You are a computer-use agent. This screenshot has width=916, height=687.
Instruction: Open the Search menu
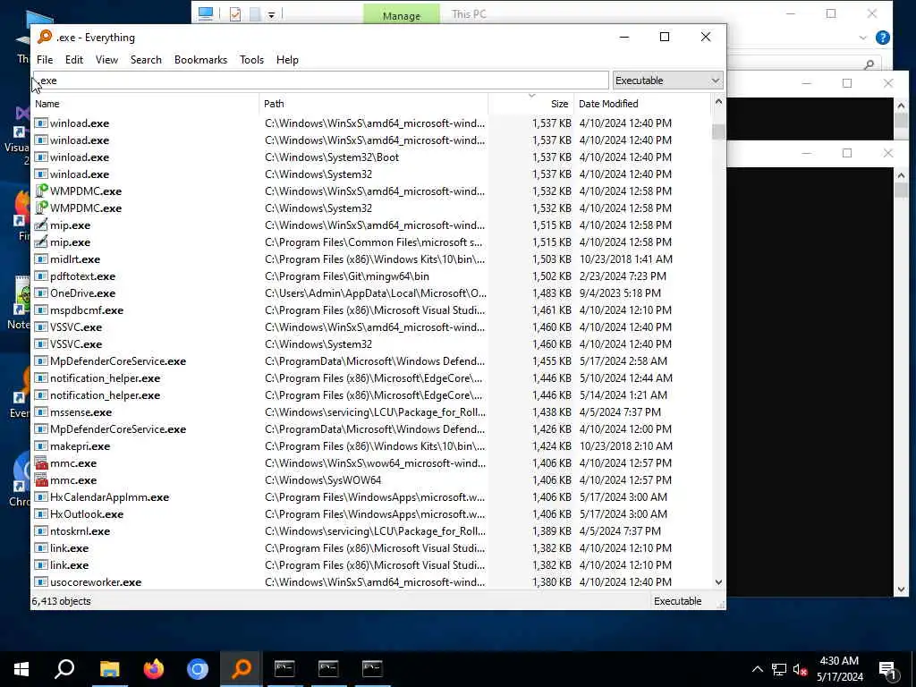146,60
